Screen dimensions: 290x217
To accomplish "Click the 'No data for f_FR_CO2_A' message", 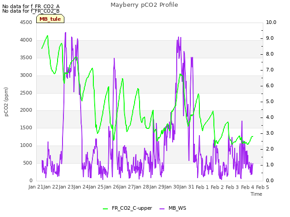I will tap(31, 6).
